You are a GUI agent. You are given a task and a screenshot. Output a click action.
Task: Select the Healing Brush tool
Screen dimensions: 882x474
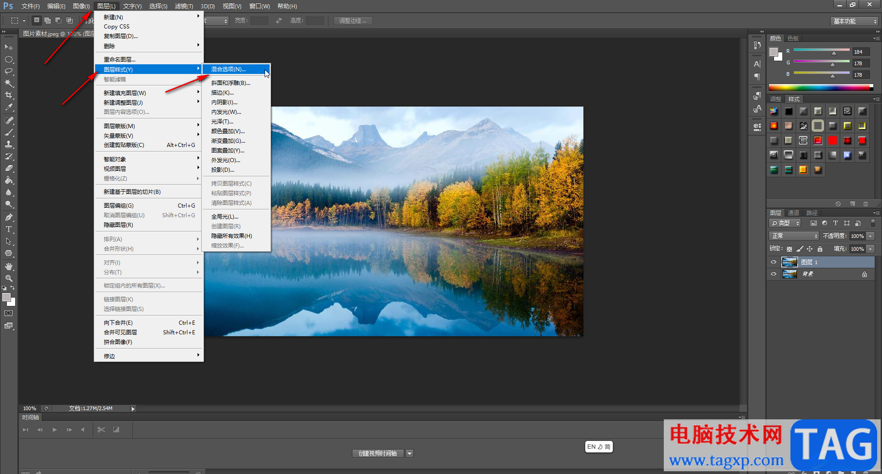[x=9, y=120]
